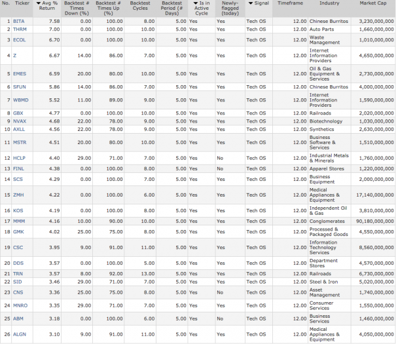Click the Information Technology Services cell
The height and width of the screenshot is (344, 396).
pos(323,248)
